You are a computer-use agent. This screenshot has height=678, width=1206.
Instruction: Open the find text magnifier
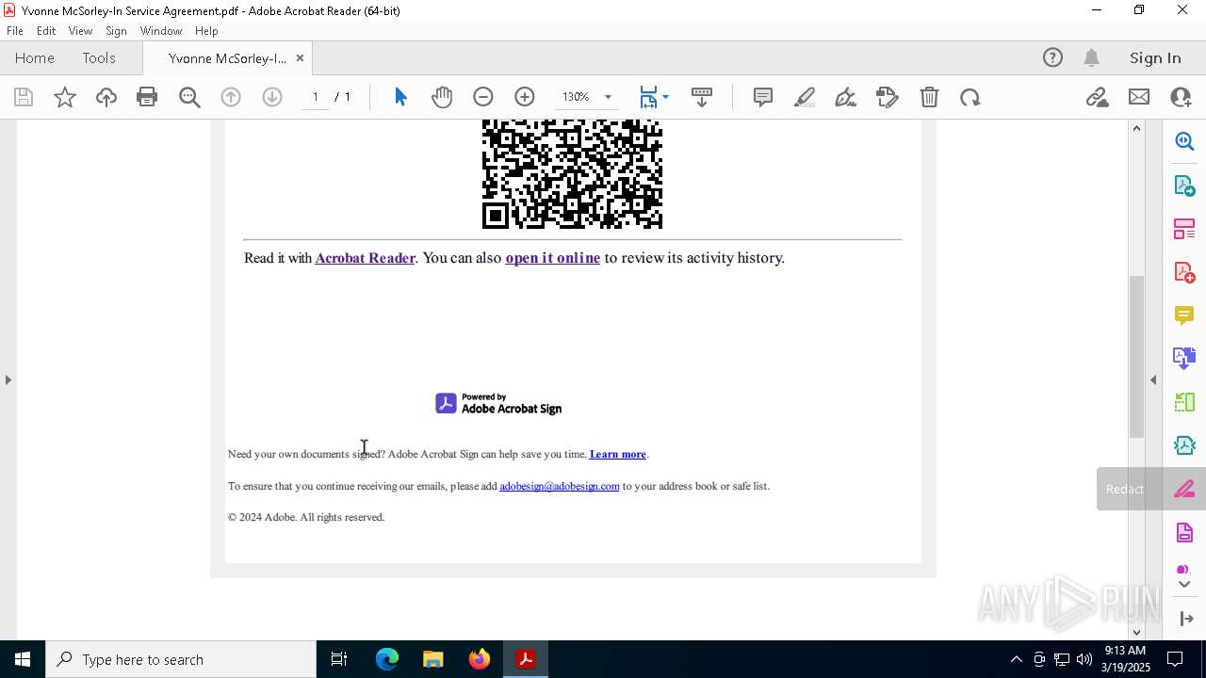point(189,97)
